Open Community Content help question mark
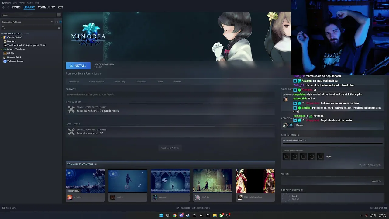The width and height of the screenshot is (389, 219). (95, 164)
